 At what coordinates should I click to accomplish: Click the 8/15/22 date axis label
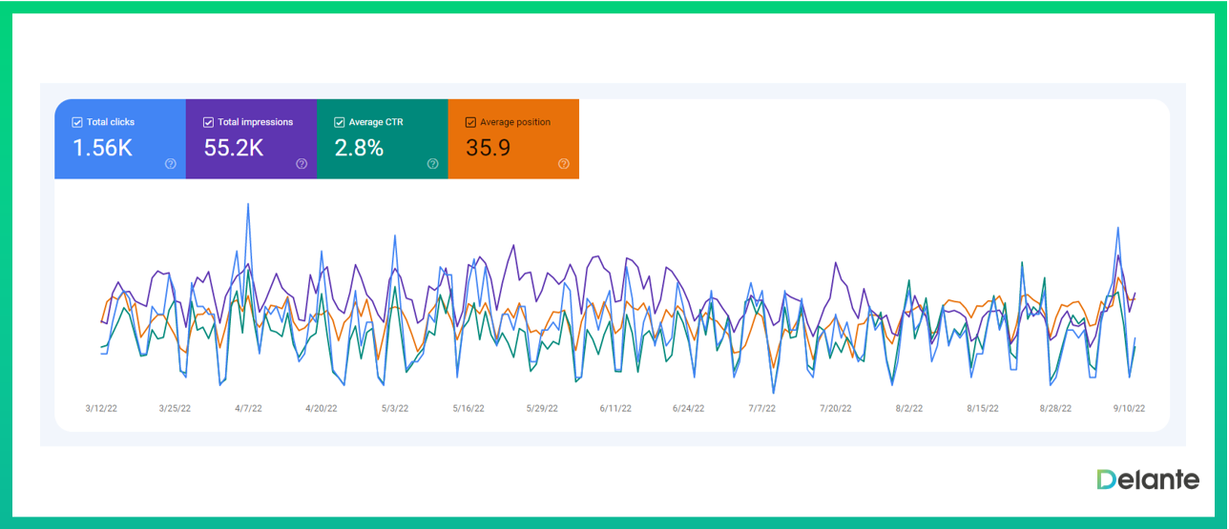(x=983, y=408)
